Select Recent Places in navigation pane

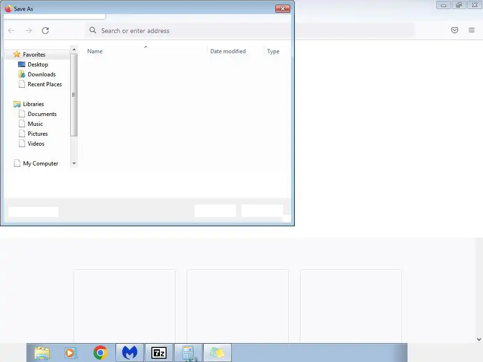(45, 84)
